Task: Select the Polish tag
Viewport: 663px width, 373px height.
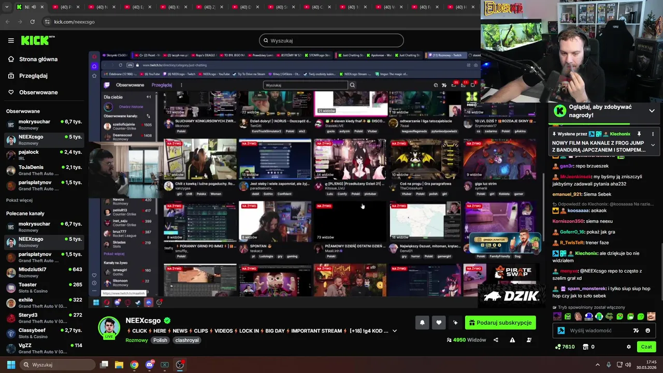Action: (160, 340)
